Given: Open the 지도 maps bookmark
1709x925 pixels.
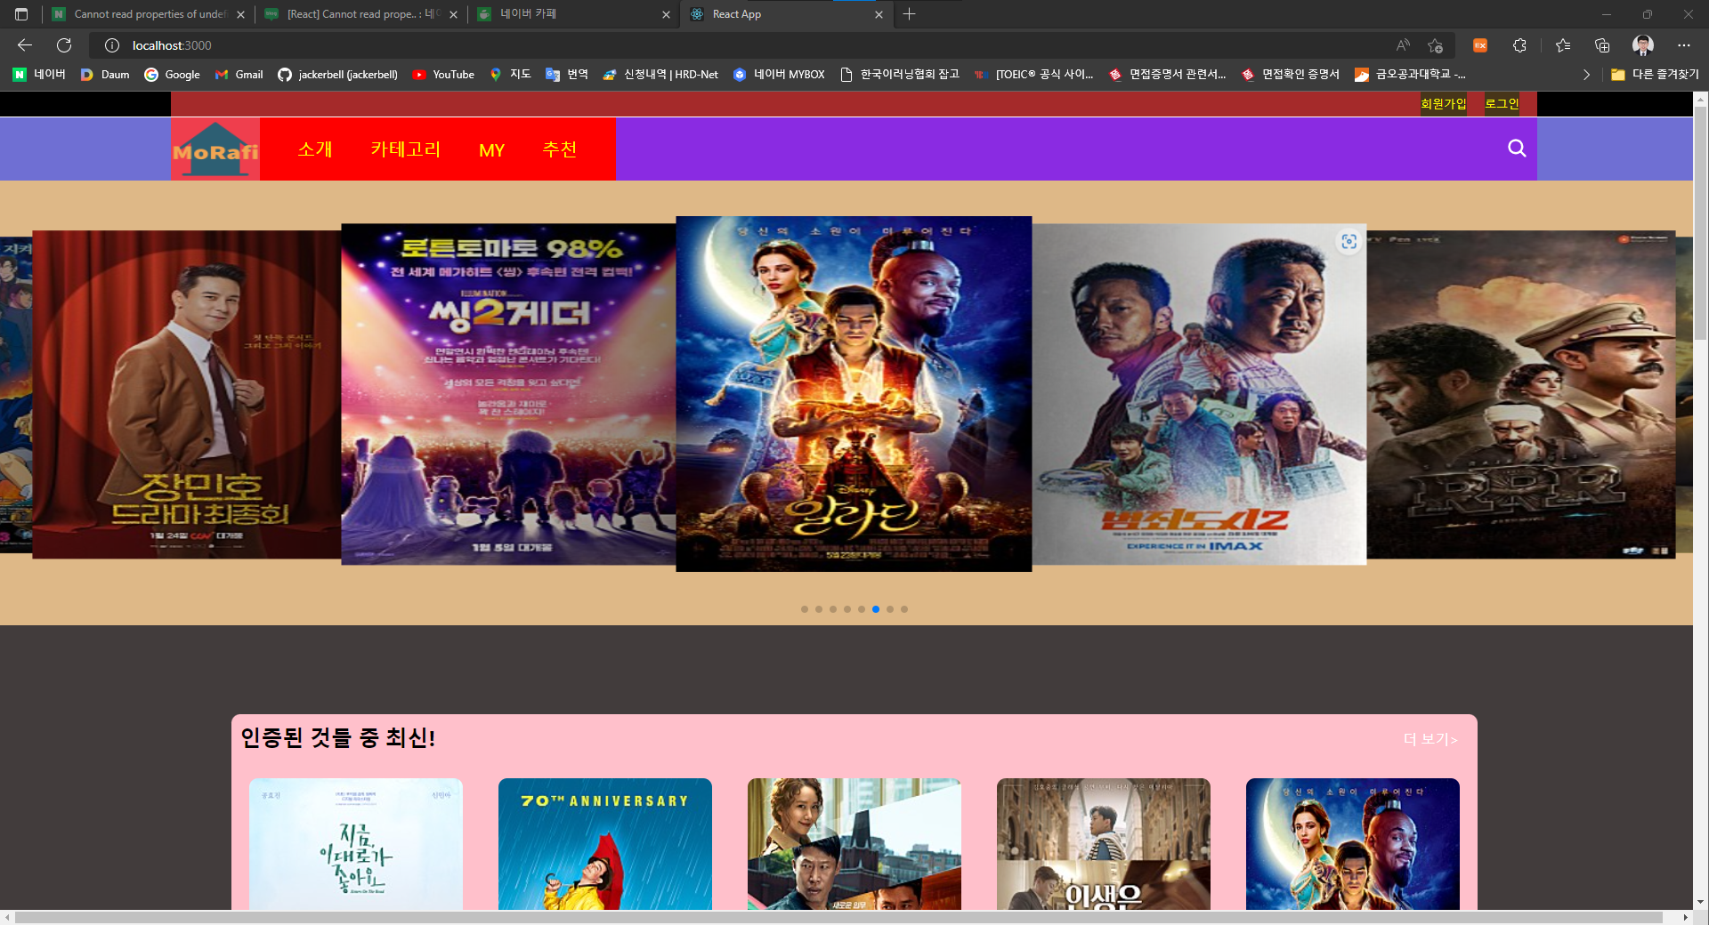Looking at the screenshot, I should coord(510,75).
